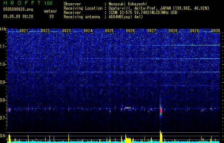224x143 pixels.
Task: Click the tallest yellow power spike after 0827
Action: (x=161, y=137)
